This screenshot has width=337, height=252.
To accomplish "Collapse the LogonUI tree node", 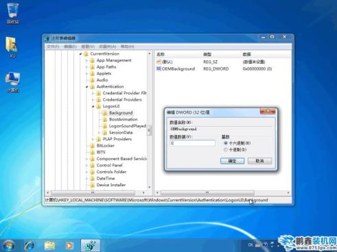I will click(x=93, y=106).
